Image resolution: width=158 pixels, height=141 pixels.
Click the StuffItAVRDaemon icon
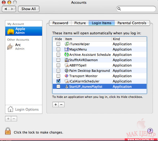tap(67, 60)
